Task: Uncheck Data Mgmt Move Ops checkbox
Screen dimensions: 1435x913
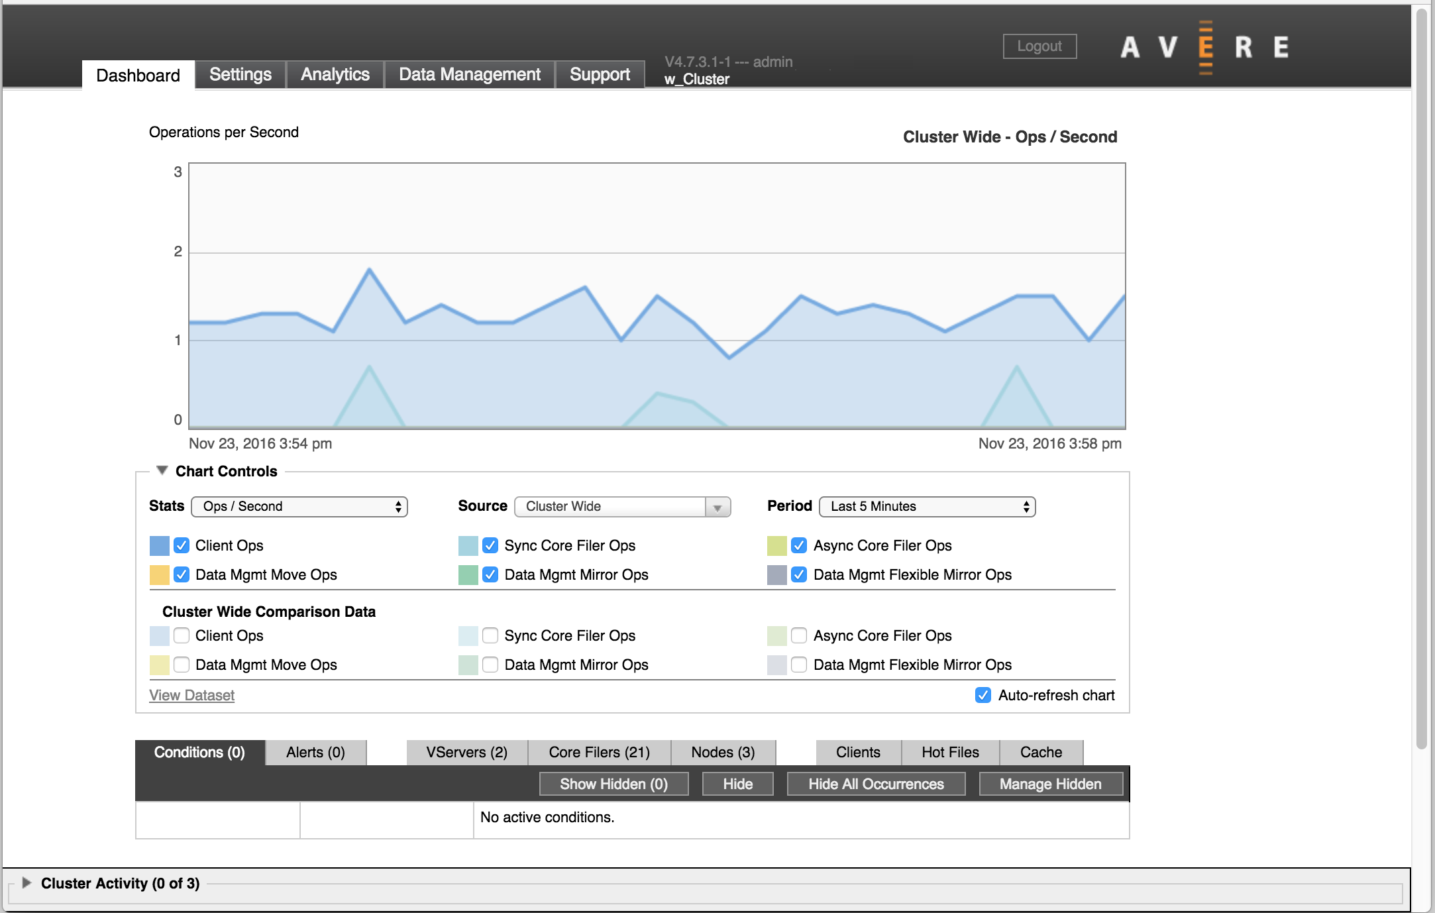Action: (x=182, y=574)
